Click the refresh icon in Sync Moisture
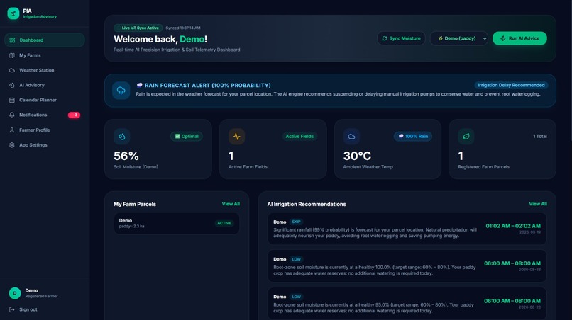The height and width of the screenshot is (320, 572). pos(385,38)
